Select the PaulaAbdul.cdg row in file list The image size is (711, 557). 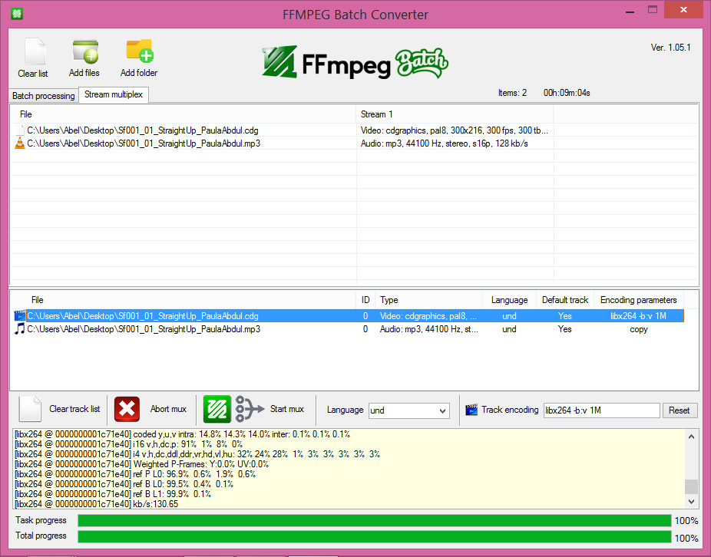(x=354, y=130)
